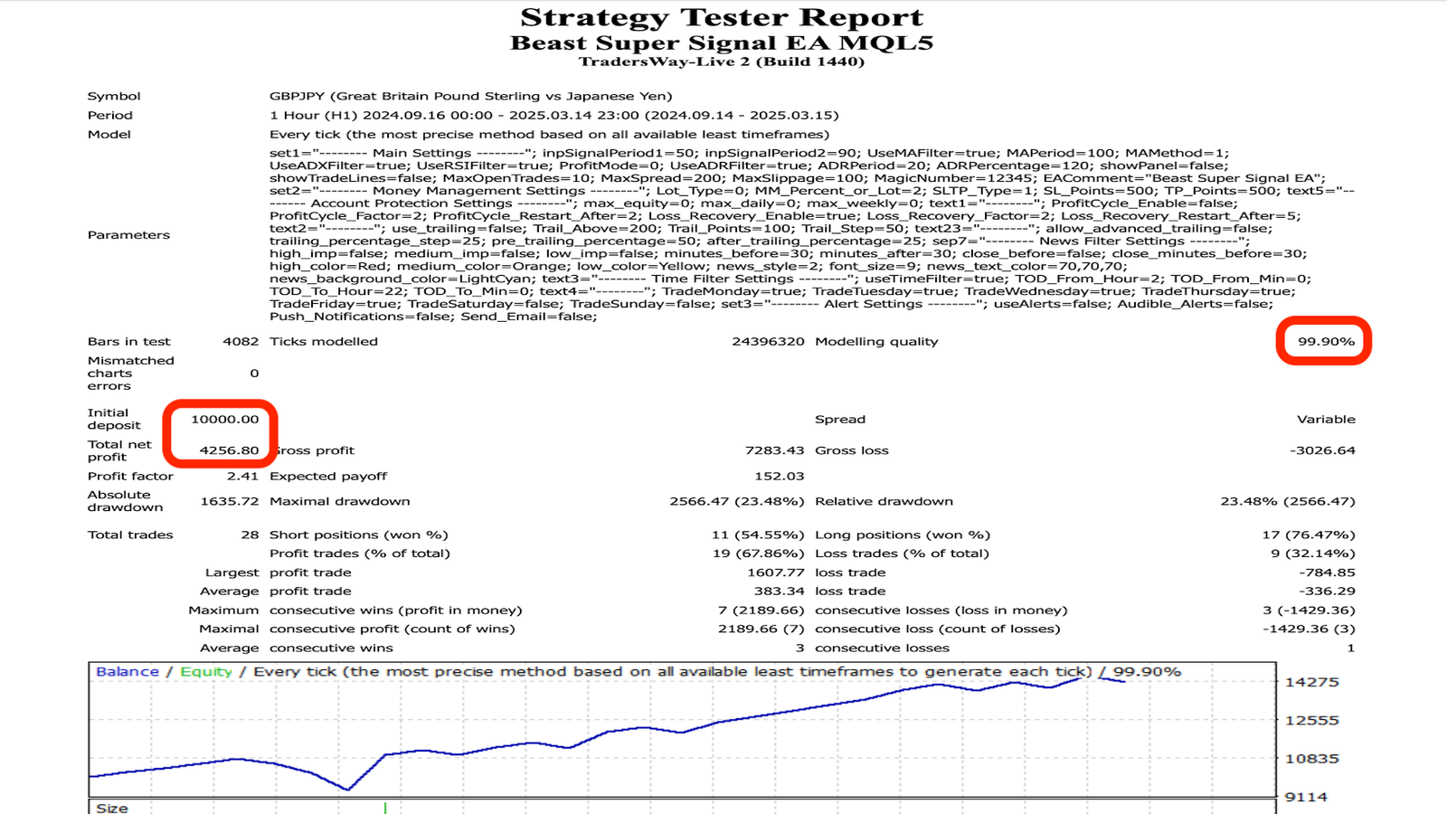Click chart axis value 14275
This screenshot has height=814, width=1447.
tap(1311, 682)
